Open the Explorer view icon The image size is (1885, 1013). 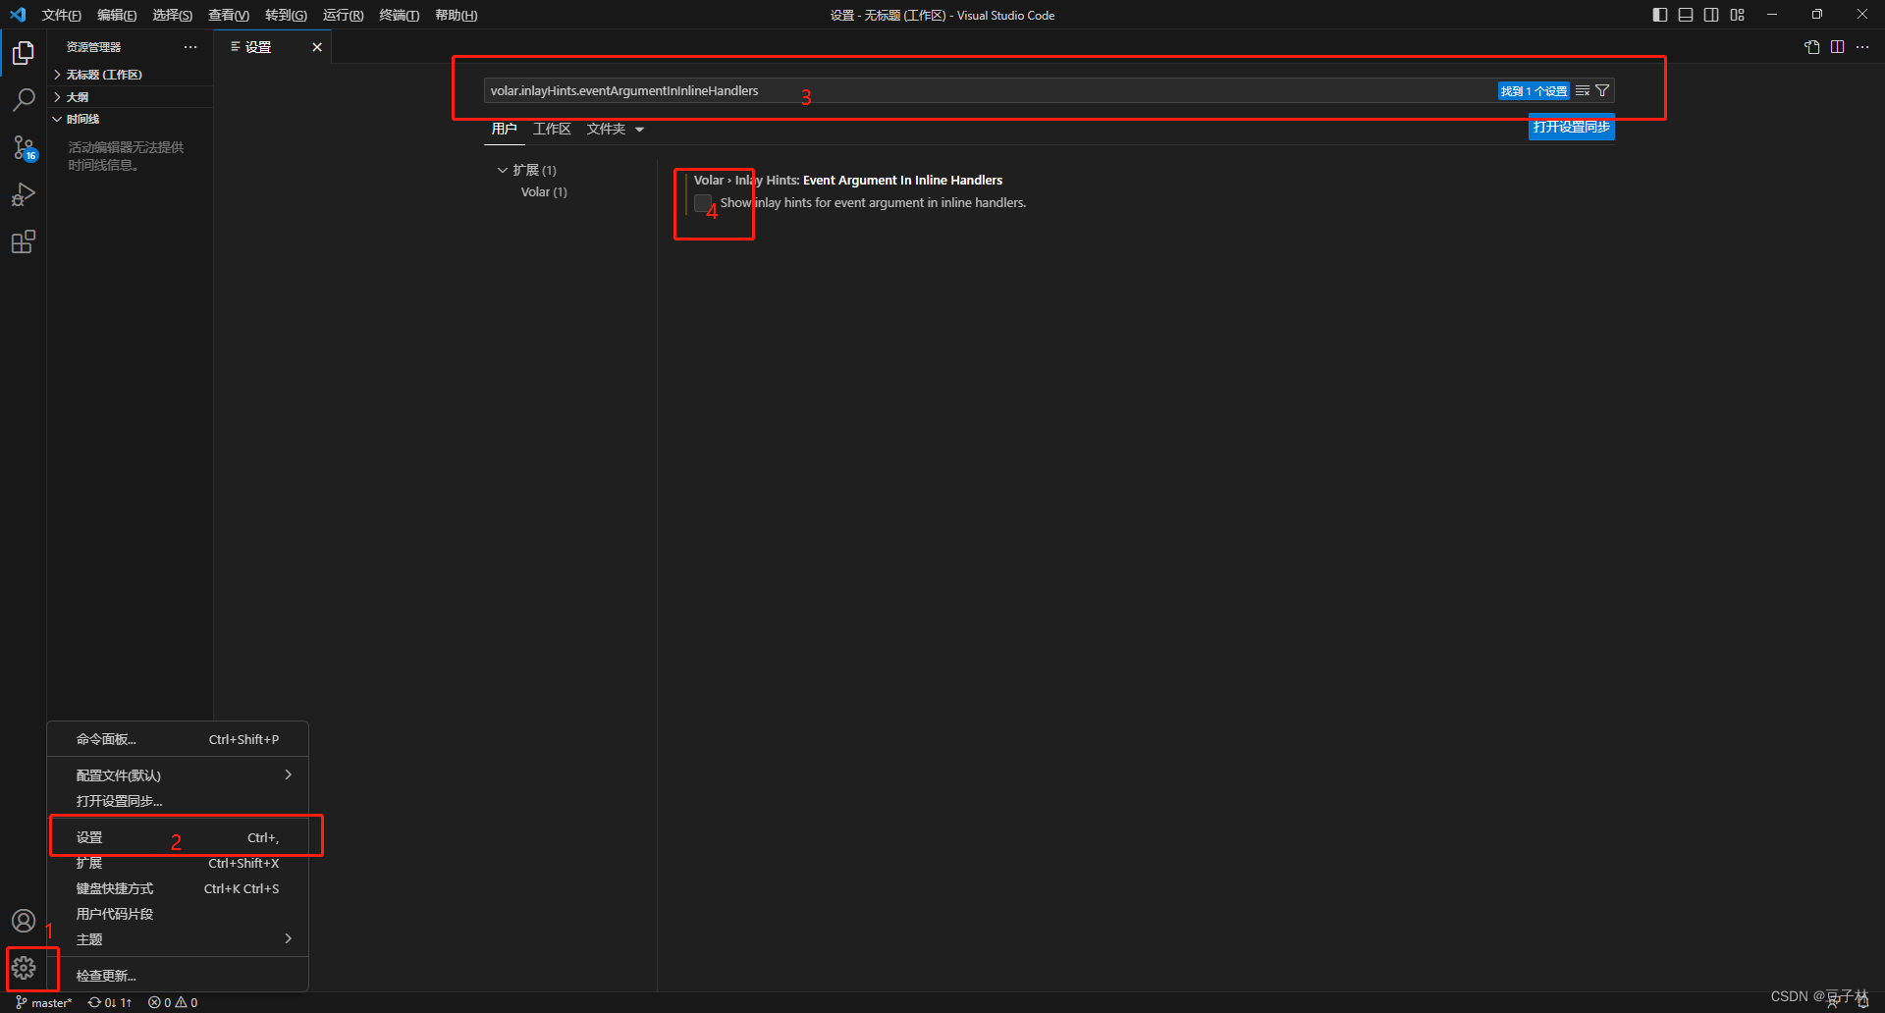pyautogui.click(x=24, y=52)
